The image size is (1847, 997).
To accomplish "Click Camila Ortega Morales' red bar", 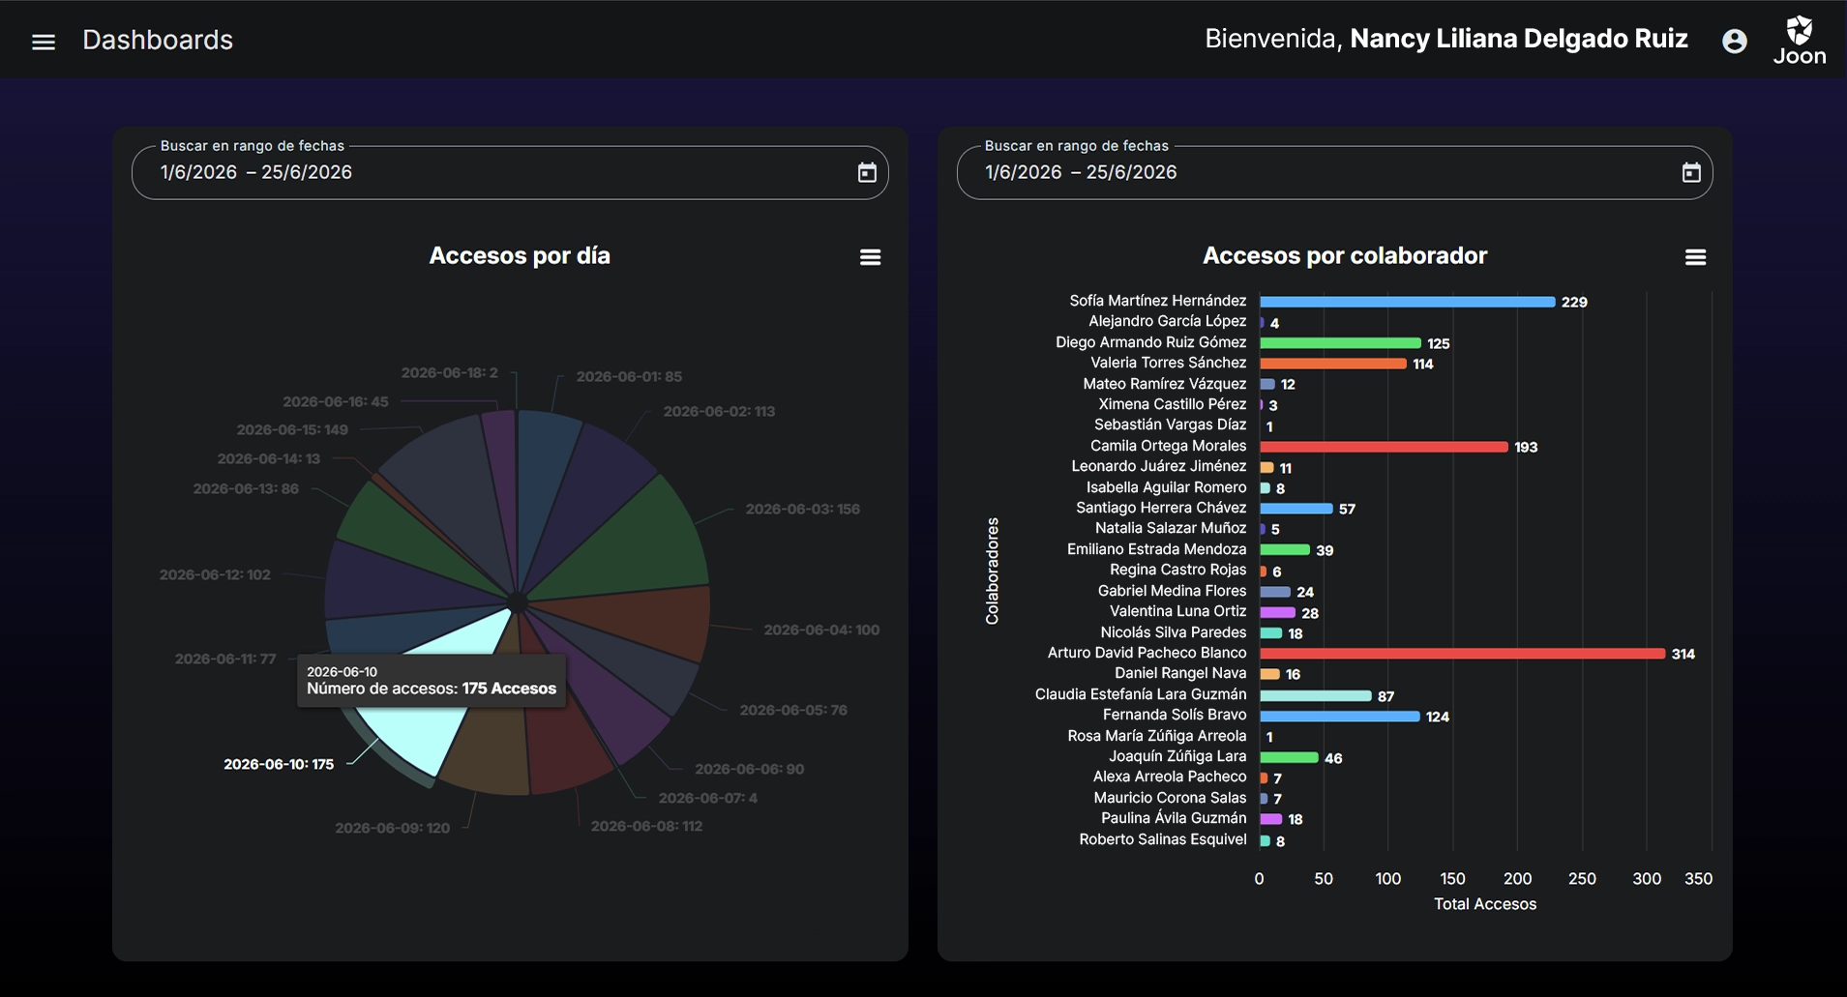I will 1384,447.
